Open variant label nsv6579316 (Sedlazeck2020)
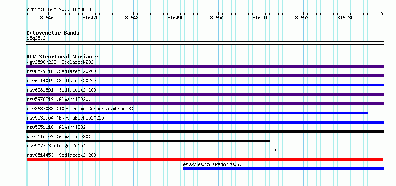 click(61, 71)
